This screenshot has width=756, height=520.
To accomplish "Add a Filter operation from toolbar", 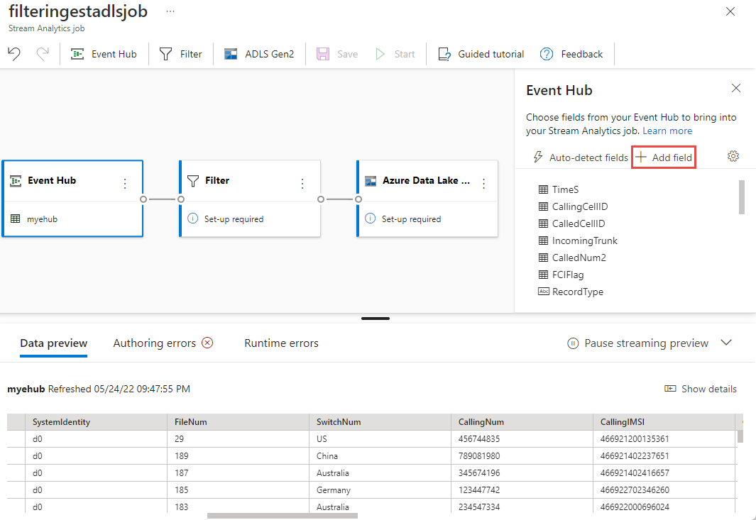I will tap(181, 54).
